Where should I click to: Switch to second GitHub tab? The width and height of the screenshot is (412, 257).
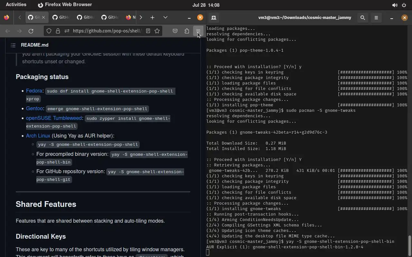61,17
